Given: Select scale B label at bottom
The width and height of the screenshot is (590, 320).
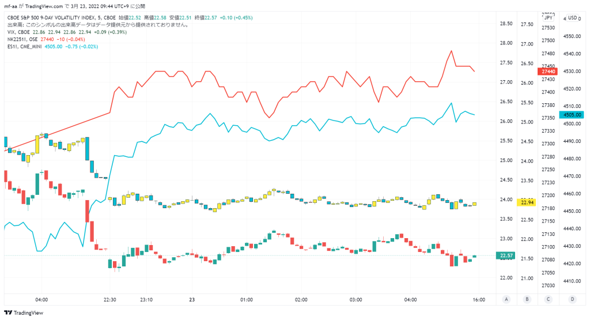Looking at the screenshot, I should click(527, 299).
